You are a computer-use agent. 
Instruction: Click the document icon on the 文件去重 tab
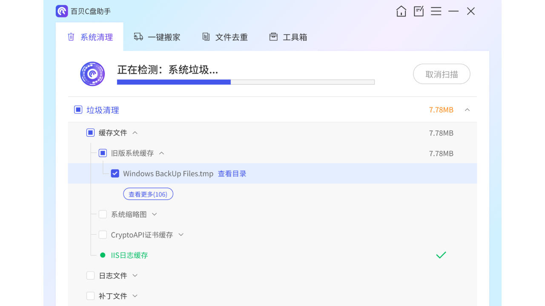pos(205,37)
